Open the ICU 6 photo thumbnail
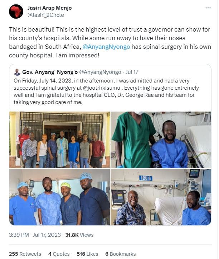 [x=161, y=197]
